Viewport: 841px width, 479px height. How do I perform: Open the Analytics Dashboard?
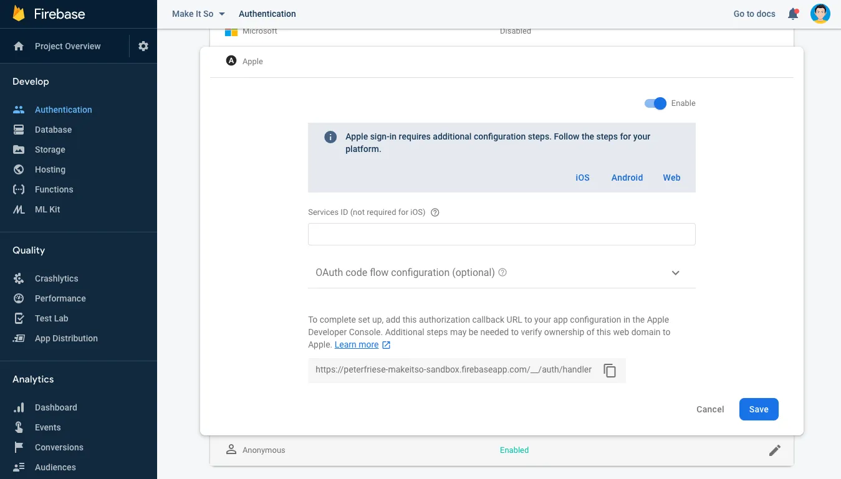tap(56, 407)
